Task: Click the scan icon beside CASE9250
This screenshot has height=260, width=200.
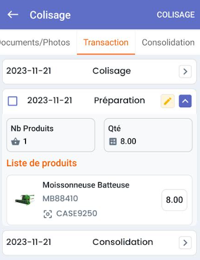Action: coord(47,214)
